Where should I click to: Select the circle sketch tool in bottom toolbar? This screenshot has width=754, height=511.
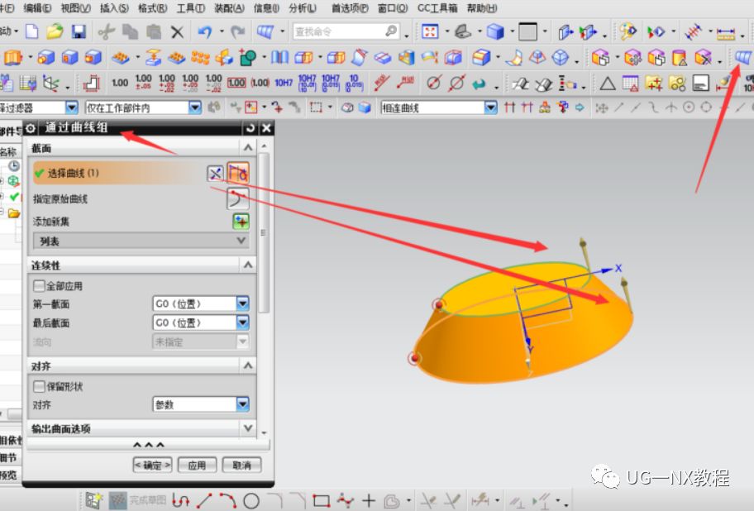[x=251, y=501]
